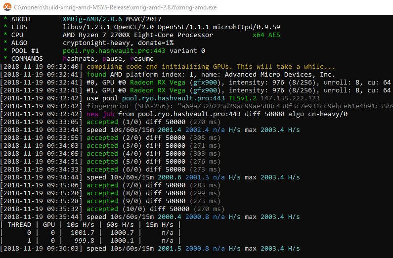Click the 'pause' command word
The height and width of the screenshot is (258, 393).
coord(112,59)
